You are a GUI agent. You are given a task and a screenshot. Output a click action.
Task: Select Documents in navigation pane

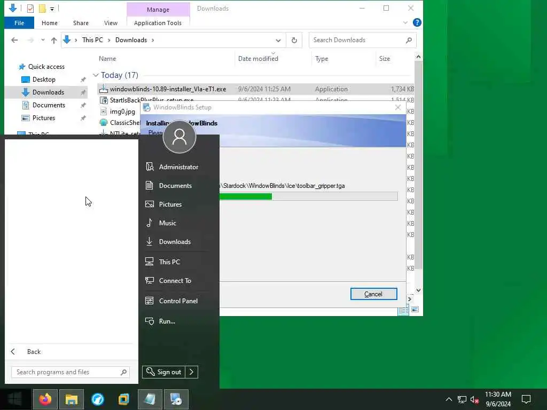pos(49,105)
